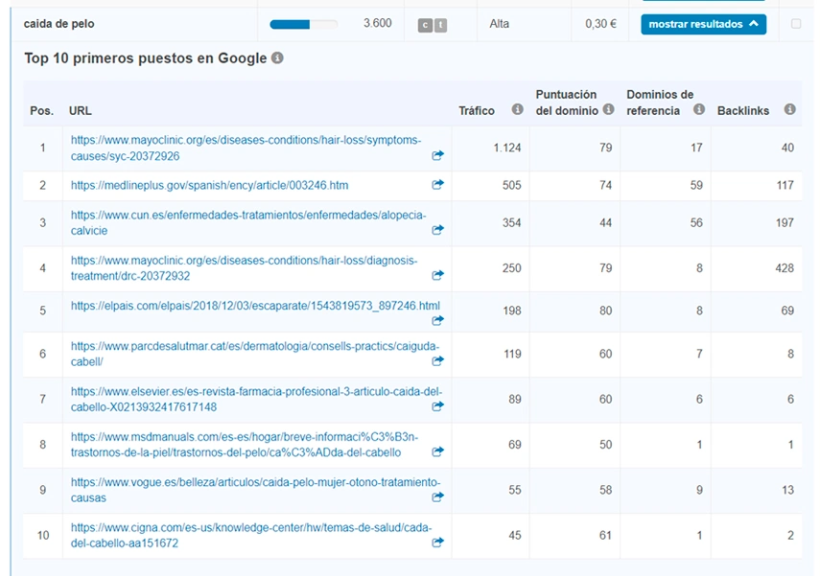Viewport: 820px width, 576px height.
Task: Click traffic value 45 in cigna row
Action: 515,535
